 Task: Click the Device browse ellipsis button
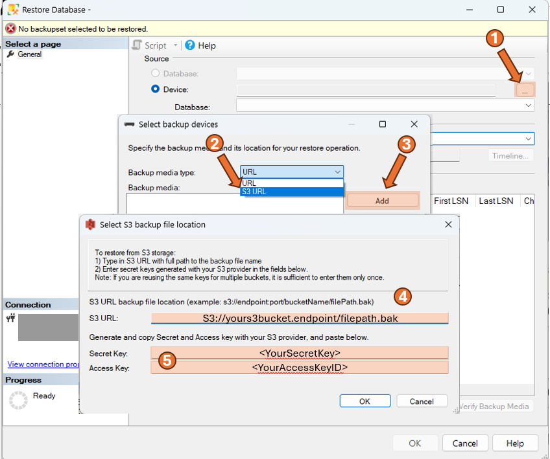525,89
